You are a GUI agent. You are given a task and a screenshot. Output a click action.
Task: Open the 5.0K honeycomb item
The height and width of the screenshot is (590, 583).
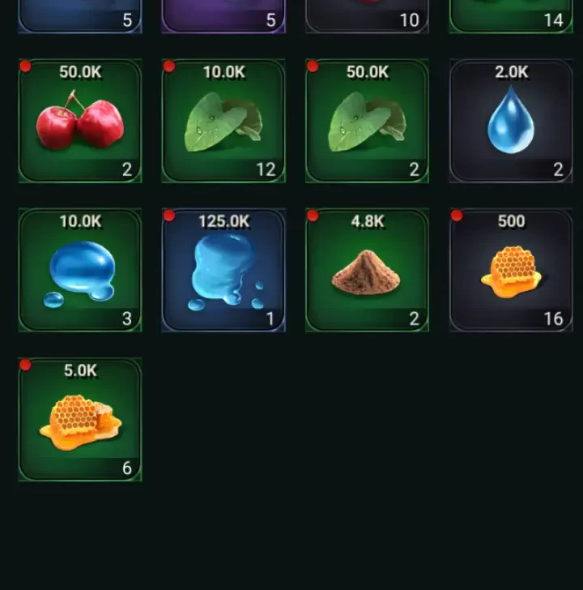click(x=80, y=419)
